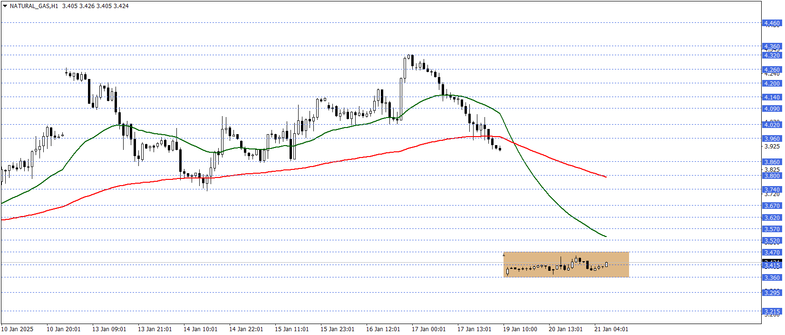
Task: Click the 15 Jan 23:01 time label
Action: pyautogui.click(x=337, y=329)
